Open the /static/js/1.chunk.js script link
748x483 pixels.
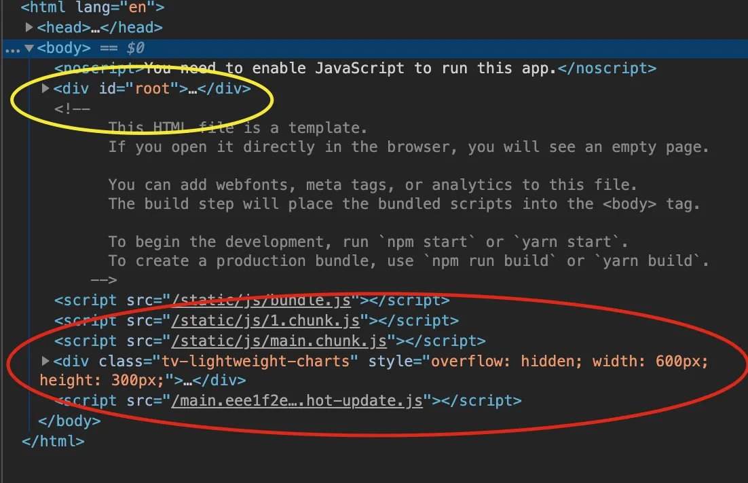tap(265, 320)
